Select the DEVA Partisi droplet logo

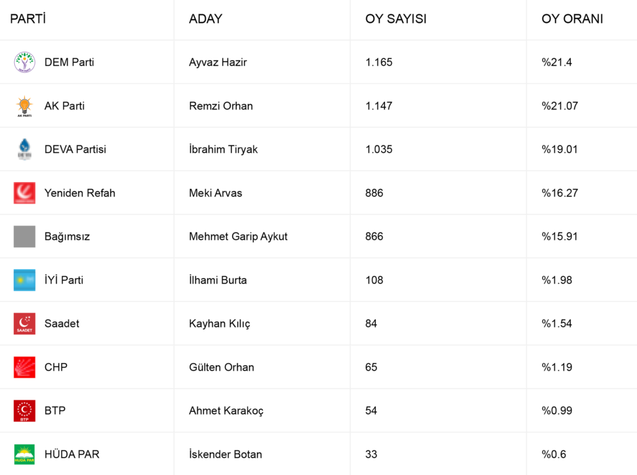coord(25,149)
